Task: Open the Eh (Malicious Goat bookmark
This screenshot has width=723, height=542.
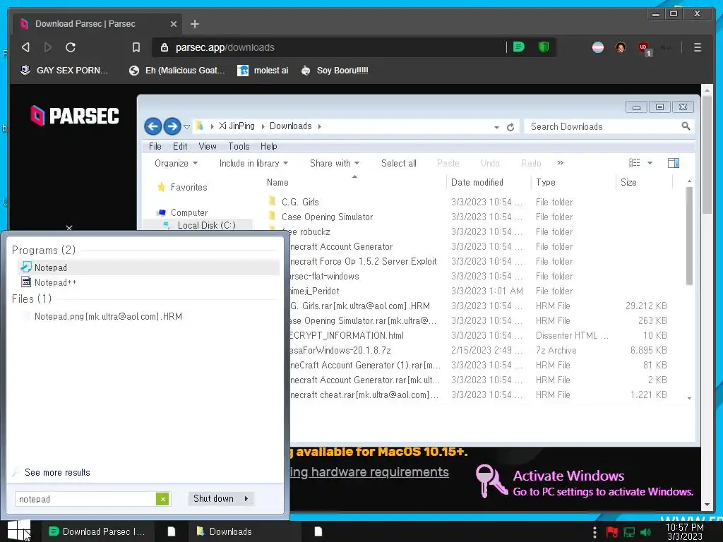Action: [x=177, y=71]
